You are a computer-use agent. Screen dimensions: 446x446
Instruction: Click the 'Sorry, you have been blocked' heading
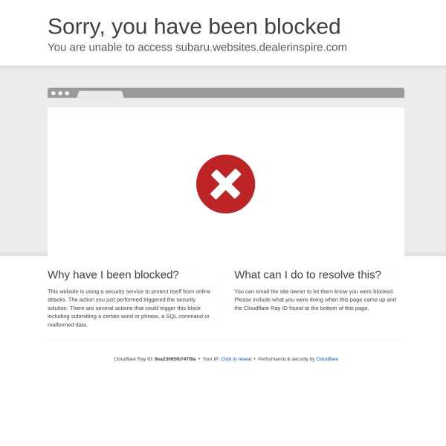tap(194, 27)
